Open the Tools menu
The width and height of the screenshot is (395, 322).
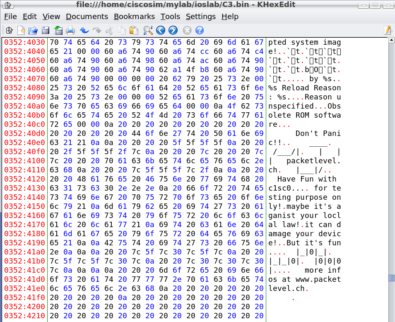point(170,17)
